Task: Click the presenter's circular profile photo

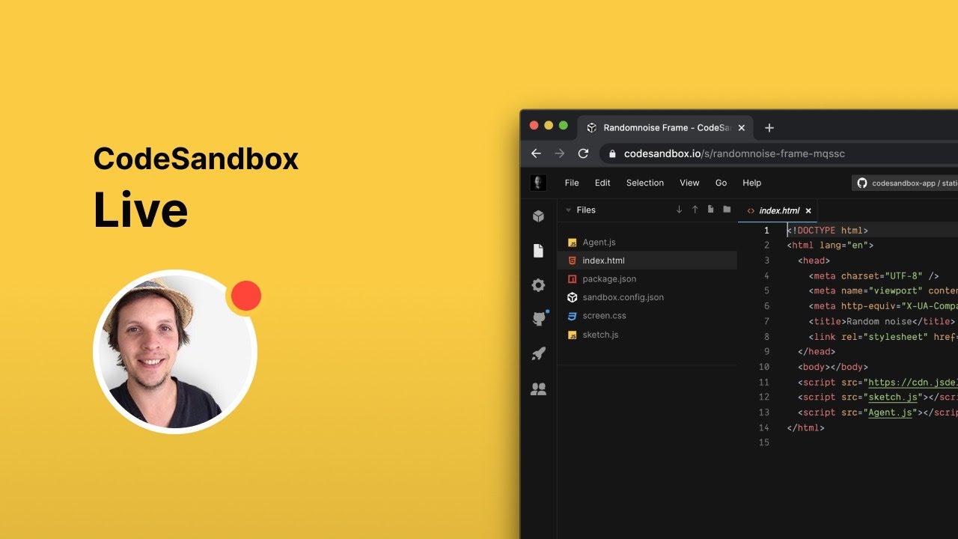Action: pyautogui.click(x=175, y=352)
